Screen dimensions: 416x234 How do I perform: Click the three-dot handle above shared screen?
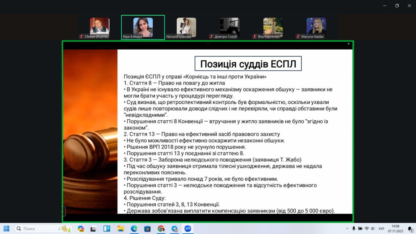pos(208,44)
